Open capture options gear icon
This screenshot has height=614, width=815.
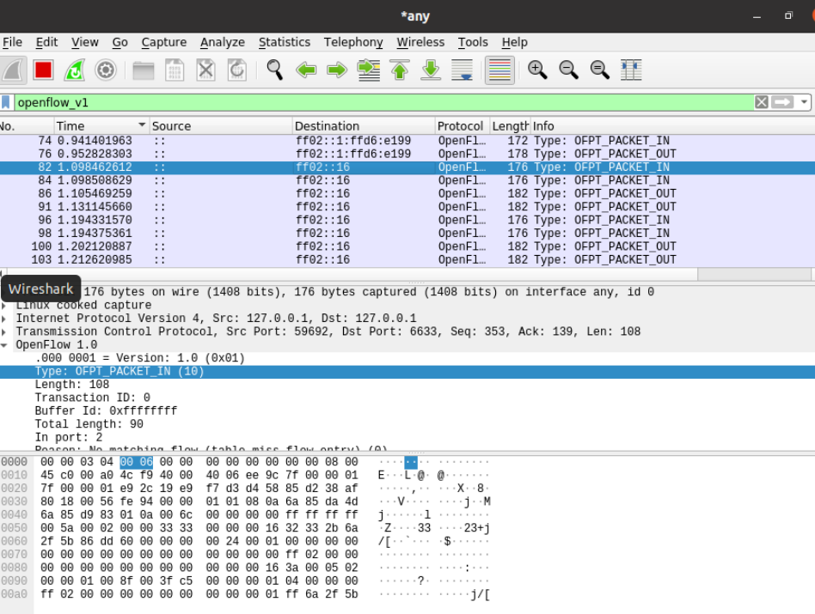(106, 70)
